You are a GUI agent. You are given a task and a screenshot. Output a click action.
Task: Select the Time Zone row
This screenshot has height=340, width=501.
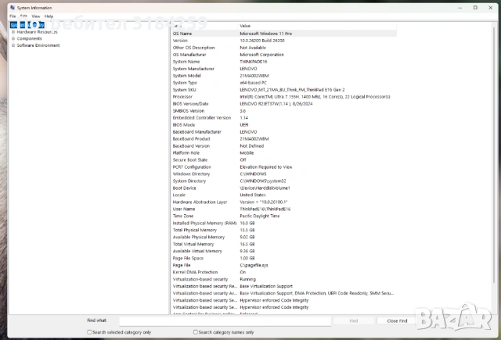click(283, 216)
